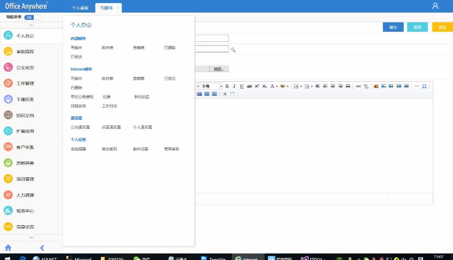The height and width of the screenshot is (260, 453).
Task: Open the numbered list style dropdown
Action: click(301, 86)
